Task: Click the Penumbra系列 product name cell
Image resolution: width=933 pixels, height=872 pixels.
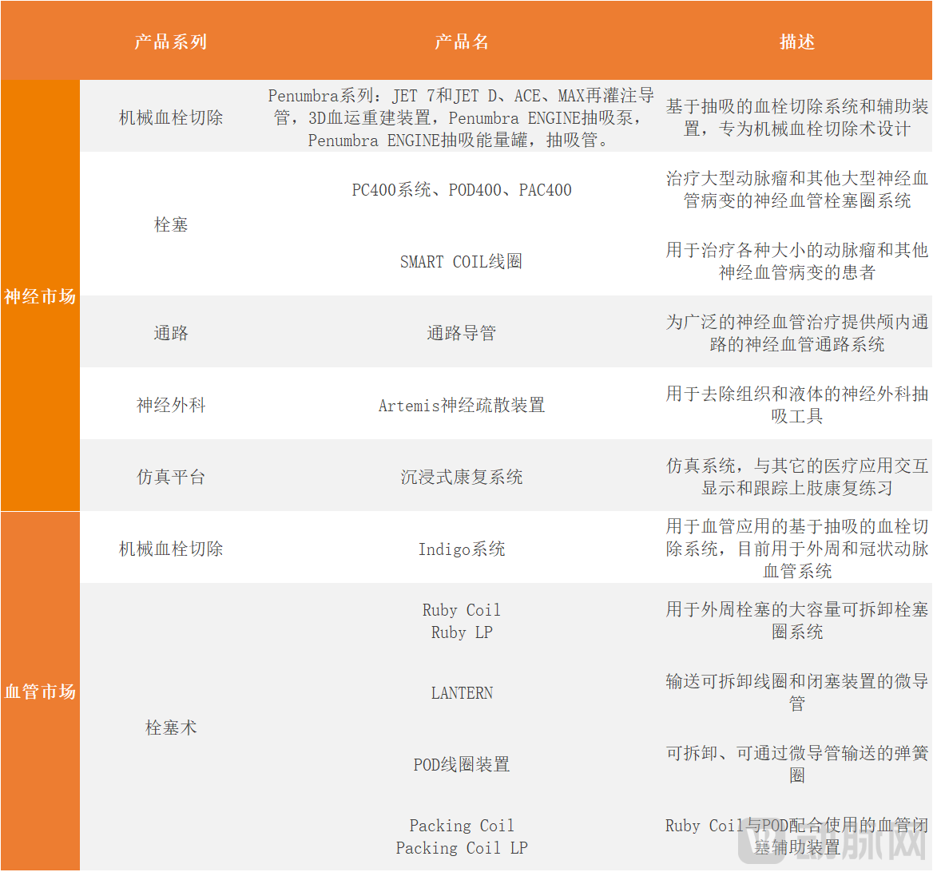Action: pos(462,118)
